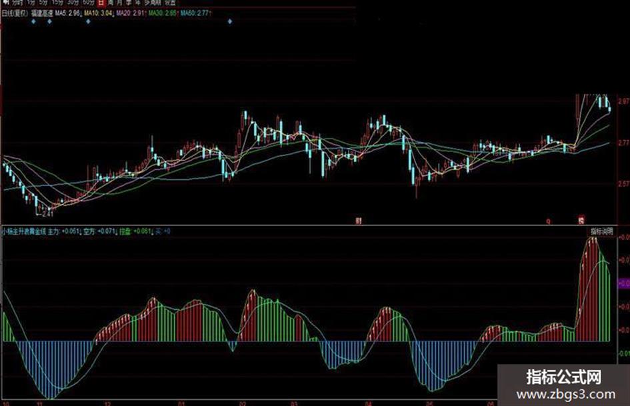This screenshot has height=406, width=630.
Task: Click the 指标说明 indicator description button
Action: click(601, 231)
